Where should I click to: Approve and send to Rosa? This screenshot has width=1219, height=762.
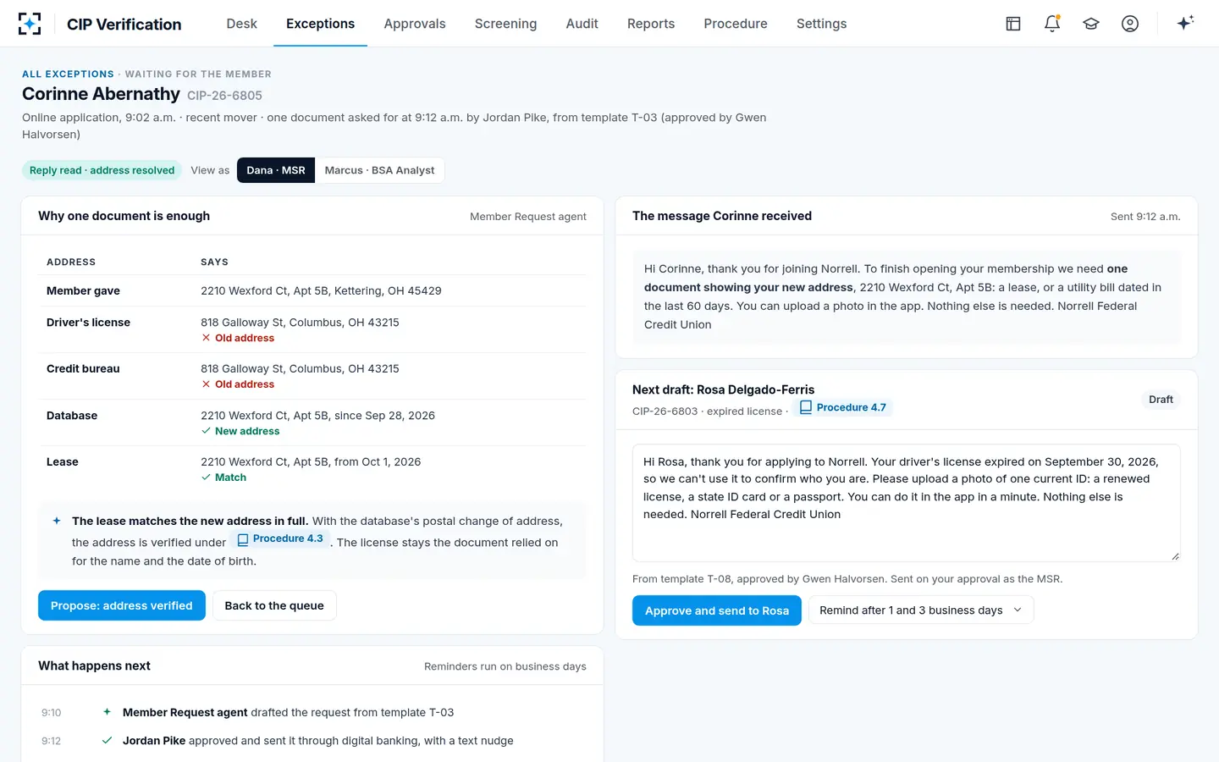717,610
